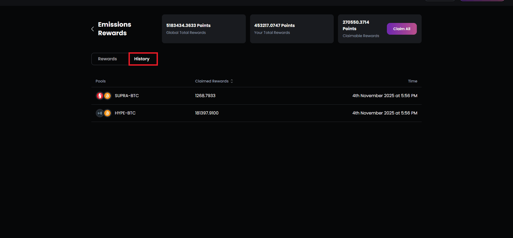Click the Time column header
513x238 pixels.
point(412,81)
